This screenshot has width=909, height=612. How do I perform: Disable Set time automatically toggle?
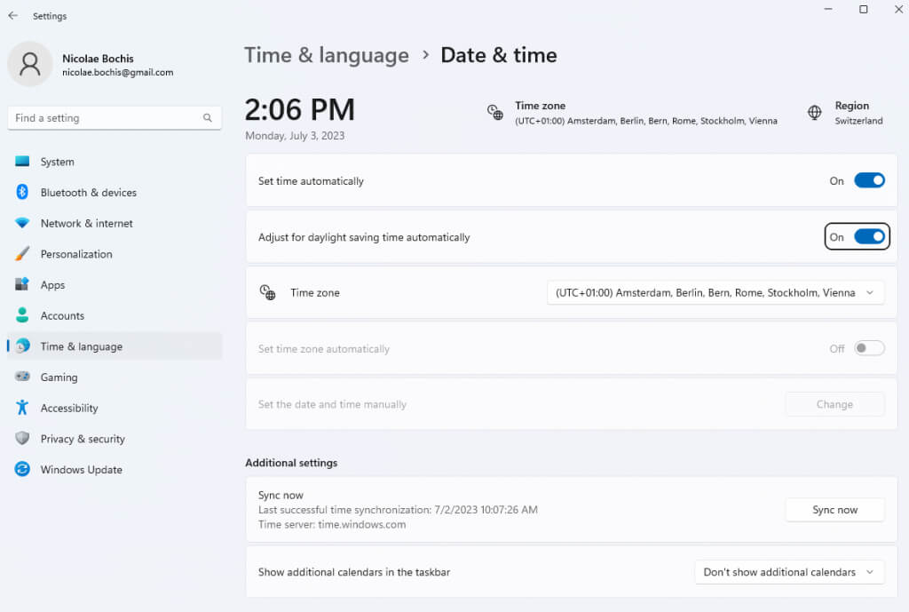point(869,180)
